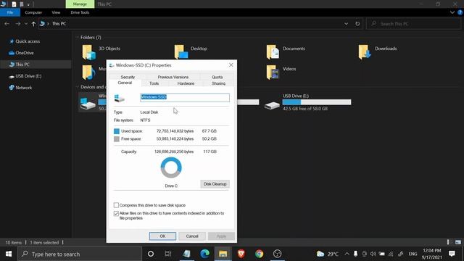
Task: Click the drive name field Windows-SSD
Action: coord(185,97)
